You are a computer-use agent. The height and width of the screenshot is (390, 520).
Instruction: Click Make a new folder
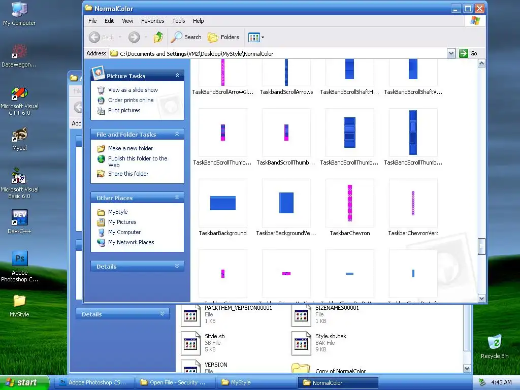(x=131, y=148)
